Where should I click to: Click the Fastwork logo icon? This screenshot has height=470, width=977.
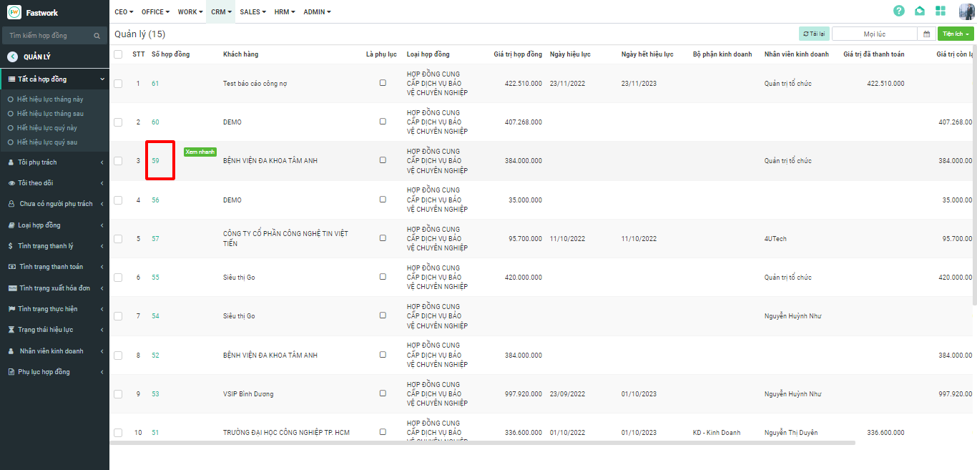pyautogui.click(x=14, y=12)
